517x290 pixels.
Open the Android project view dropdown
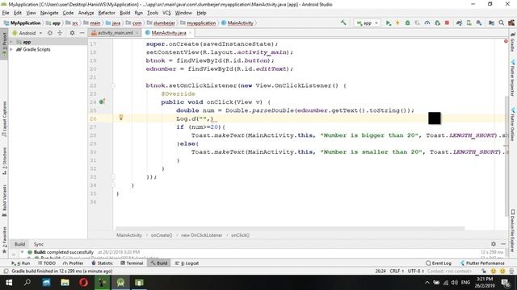point(27,33)
